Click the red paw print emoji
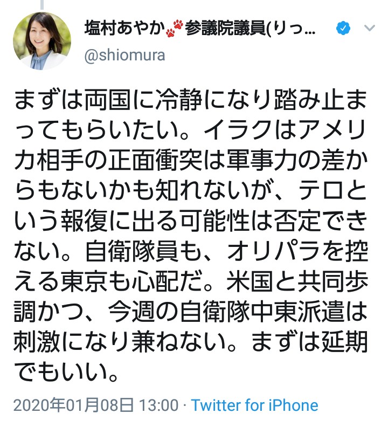This screenshot has width=388, height=427. tap(175, 28)
